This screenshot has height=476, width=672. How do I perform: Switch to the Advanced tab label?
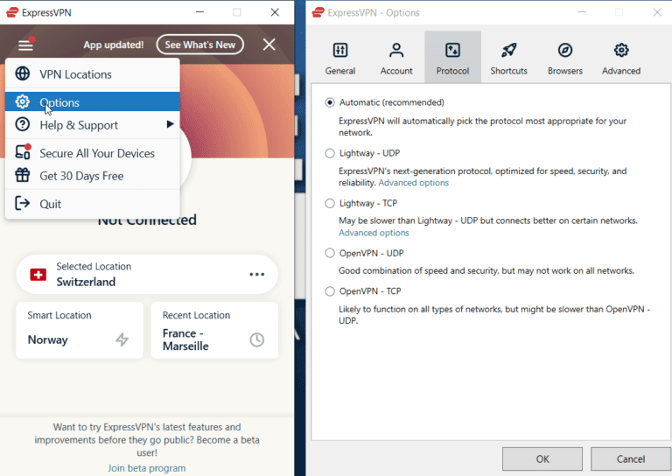click(x=621, y=71)
